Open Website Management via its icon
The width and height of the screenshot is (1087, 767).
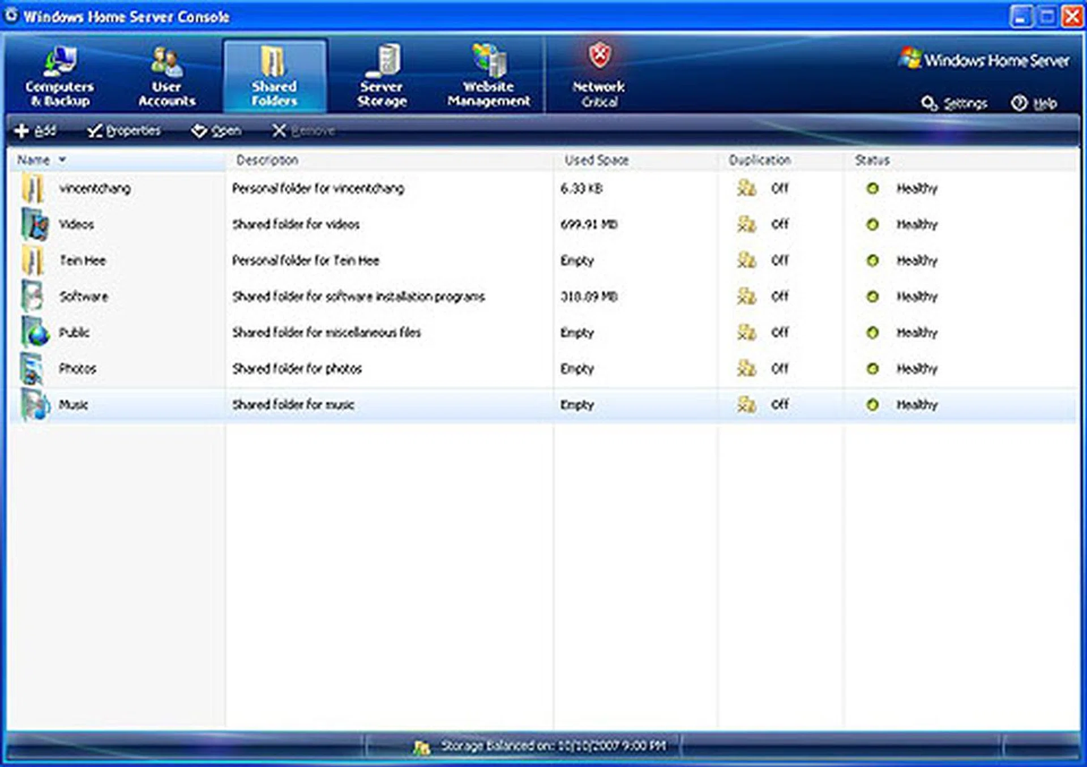(x=487, y=59)
